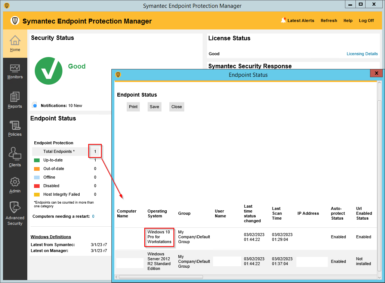Open the Help menu item

(348, 21)
